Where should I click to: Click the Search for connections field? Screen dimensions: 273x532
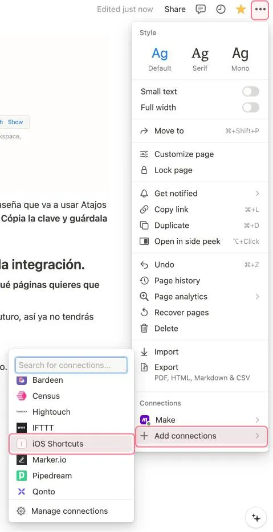tap(71, 365)
